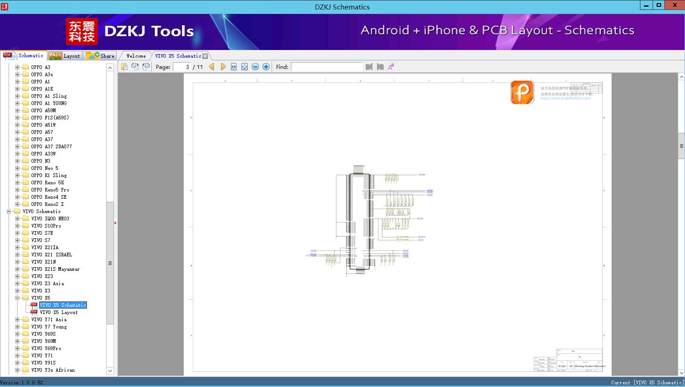The height and width of the screenshot is (387, 685).
Task: Zoom out with the minus icon
Action: [255, 67]
